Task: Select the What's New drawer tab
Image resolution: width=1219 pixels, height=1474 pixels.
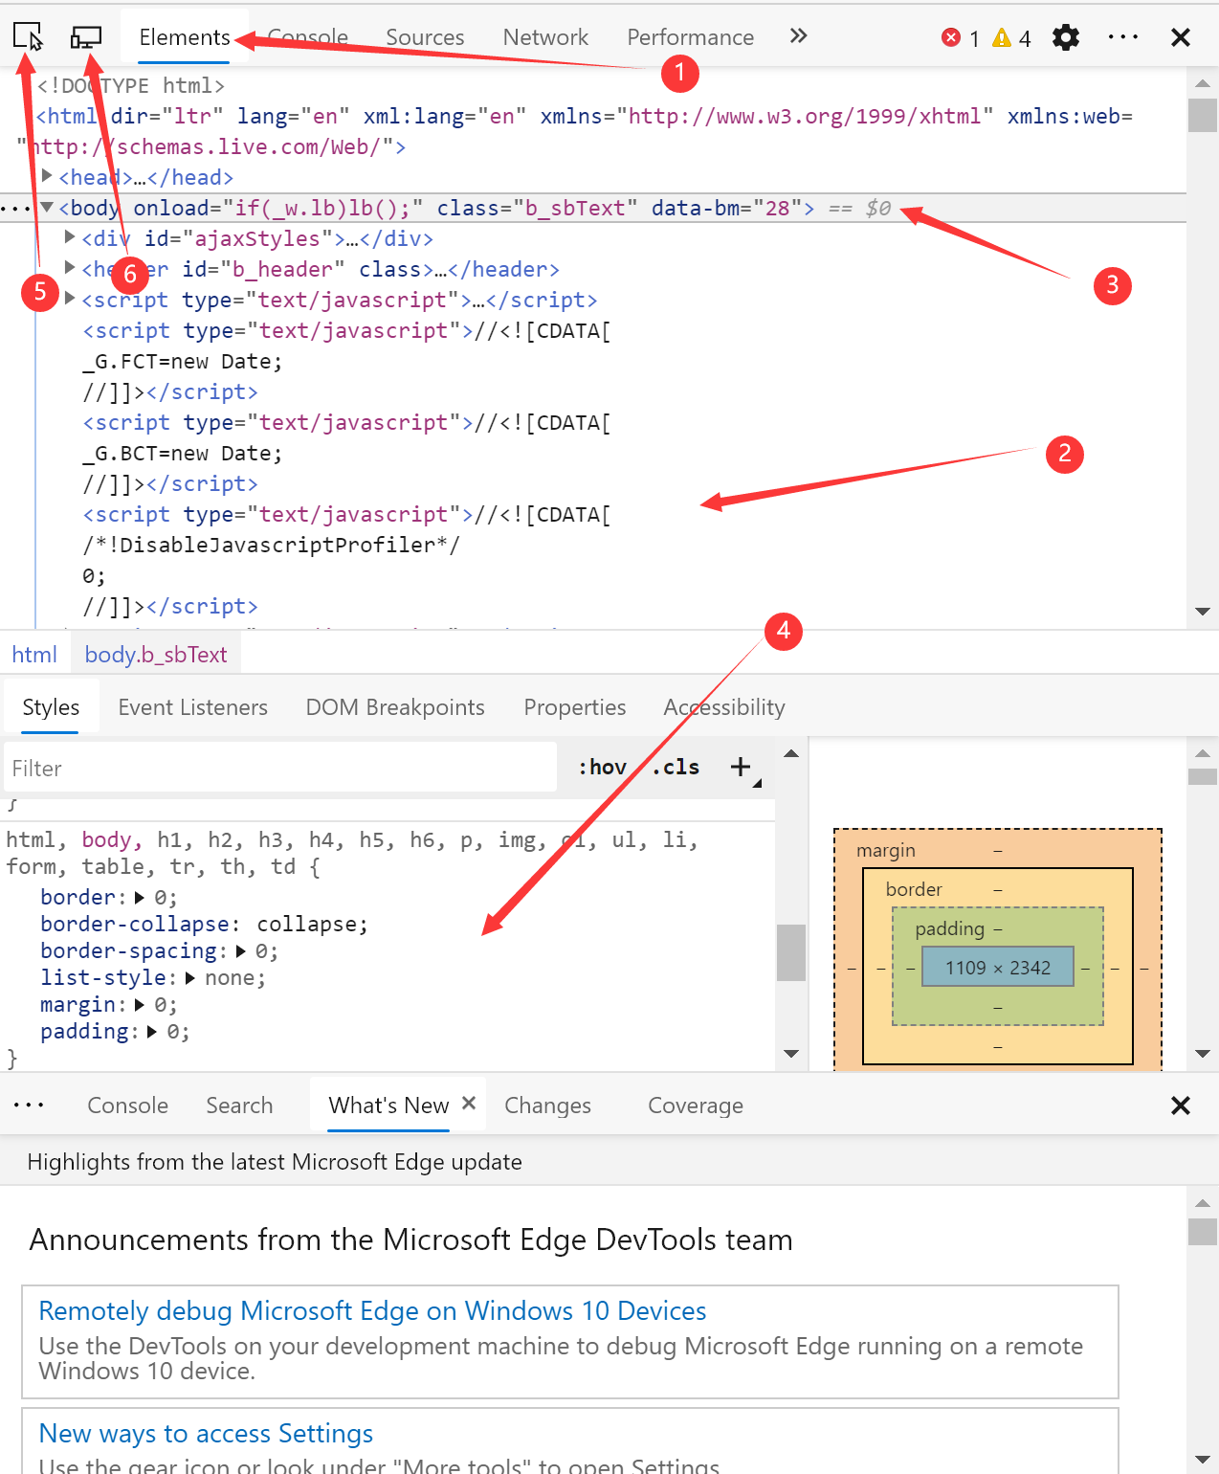Action: click(388, 1105)
